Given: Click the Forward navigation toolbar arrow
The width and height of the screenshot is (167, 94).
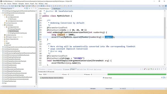Looking at the screenshot, I should [x=67, y=6].
